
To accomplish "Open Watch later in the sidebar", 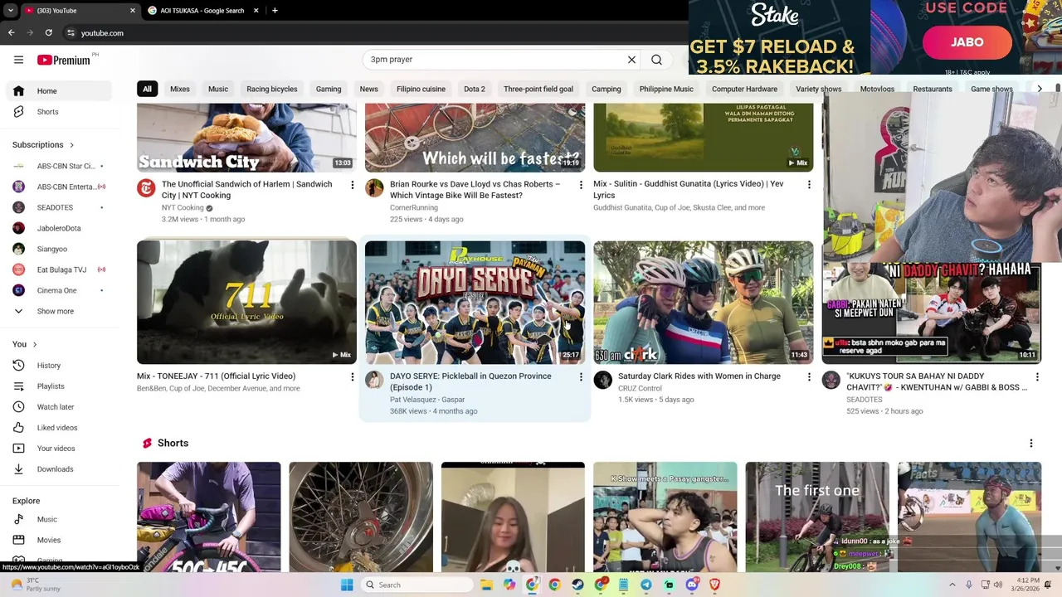I will (x=60, y=407).
